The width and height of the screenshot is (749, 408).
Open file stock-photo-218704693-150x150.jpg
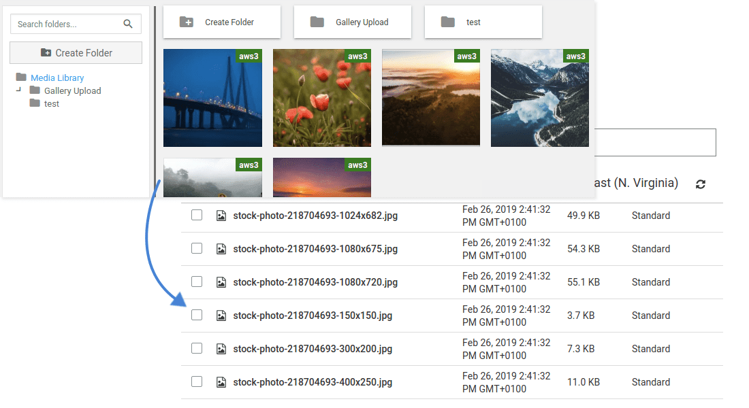(313, 316)
